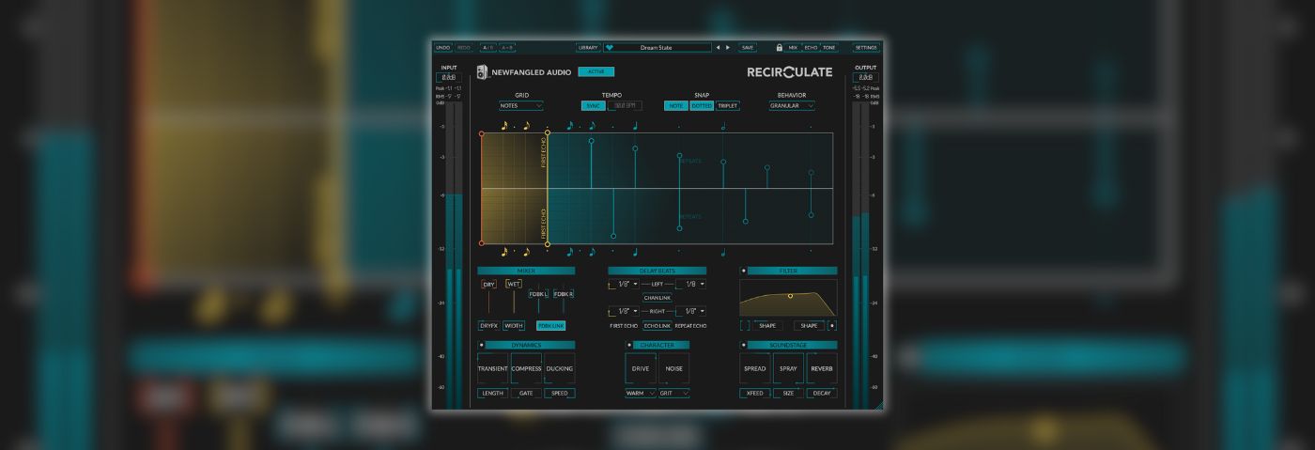Viewport: 1315px width, 450px height.
Task: Toggle FDBK LINK in the Mixer
Action: [550, 326]
